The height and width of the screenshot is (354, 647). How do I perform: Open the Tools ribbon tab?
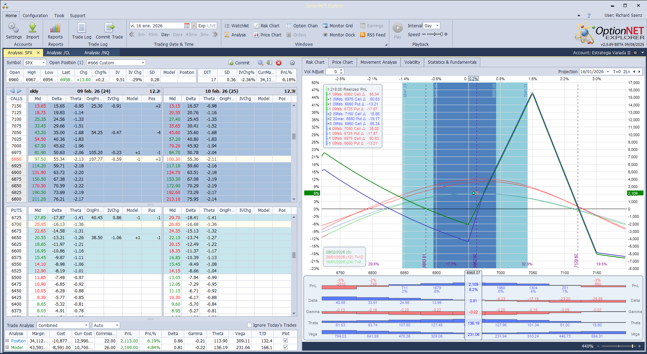click(59, 15)
